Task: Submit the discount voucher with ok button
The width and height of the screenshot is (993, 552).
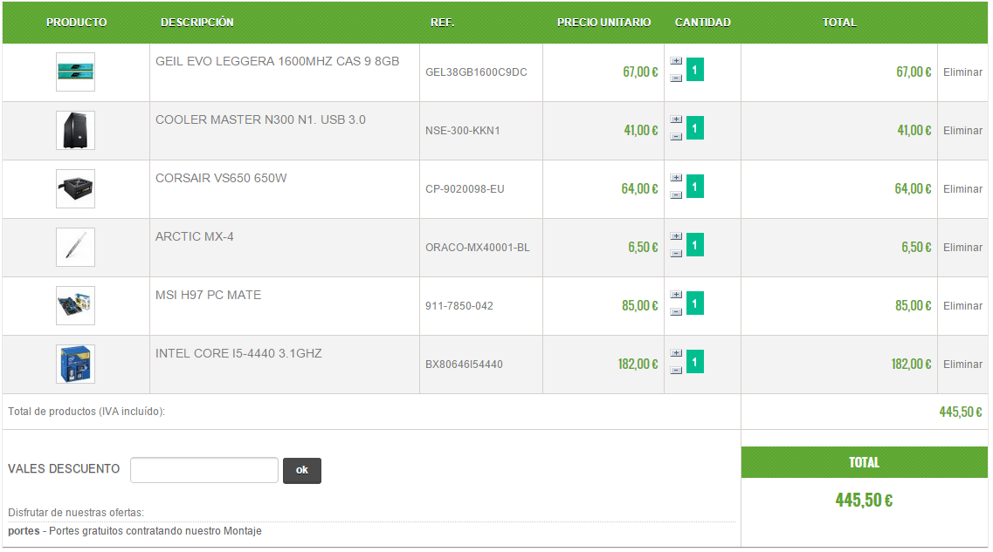Action: [302, 470]
